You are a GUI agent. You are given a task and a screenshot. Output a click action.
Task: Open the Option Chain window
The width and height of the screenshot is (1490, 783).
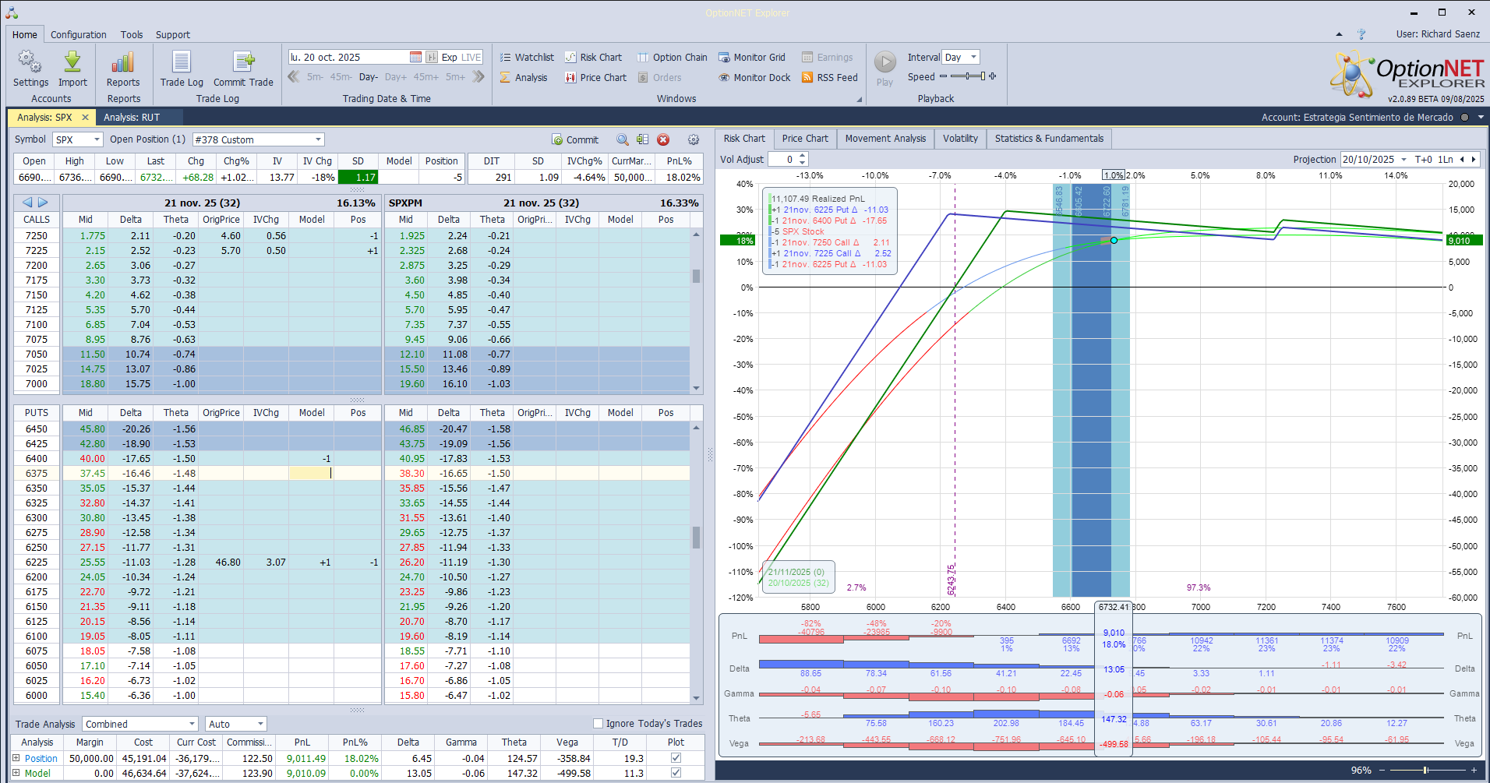click(x=672, y=57)
